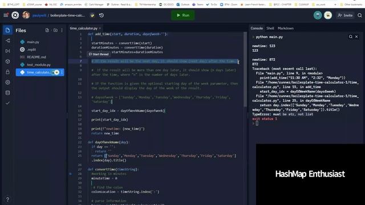Click the 'minuteTime = 0' code line

pyautogui.click(x=104, y=178)
